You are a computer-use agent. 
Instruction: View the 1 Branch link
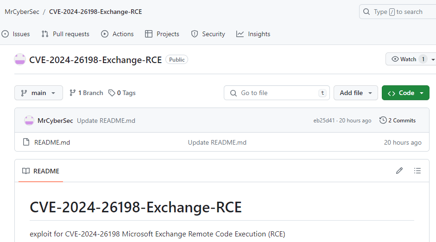86,93
